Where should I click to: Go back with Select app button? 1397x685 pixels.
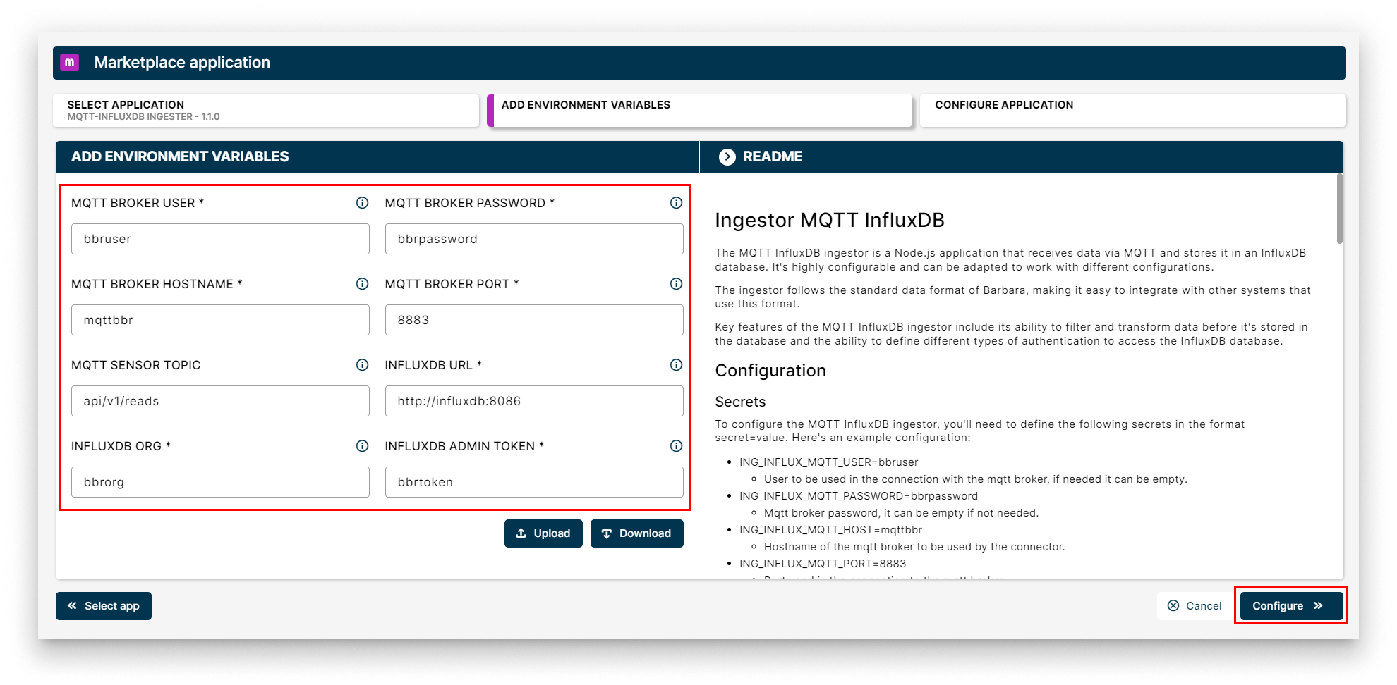(104, 606)
